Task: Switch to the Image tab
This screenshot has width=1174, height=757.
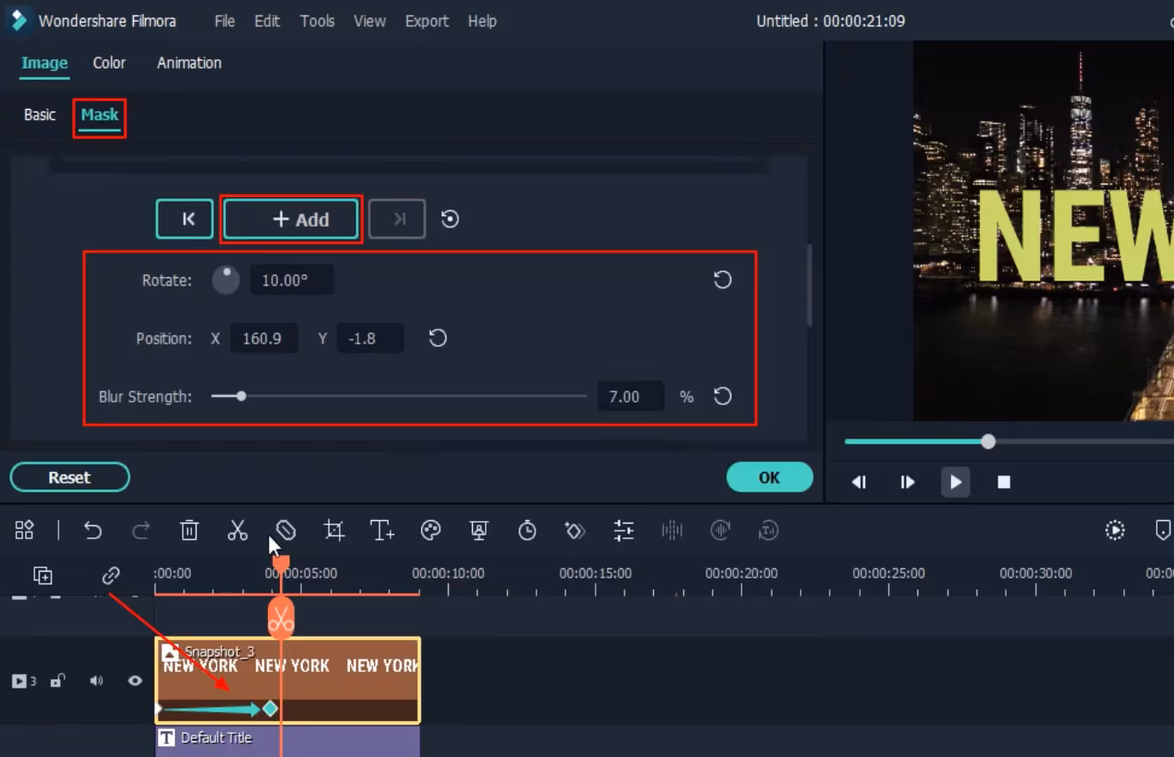Action: click(45, 63)
